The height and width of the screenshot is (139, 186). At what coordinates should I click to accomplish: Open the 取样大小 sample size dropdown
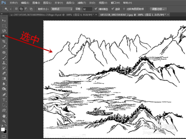pyautogui.click(x=61, y=9)
